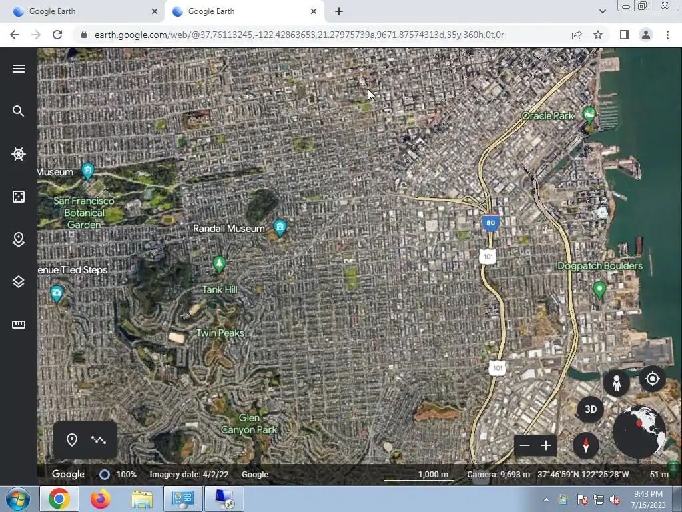Launch Firefox from the taskbar
682x512 pixels.
(101, 499)
